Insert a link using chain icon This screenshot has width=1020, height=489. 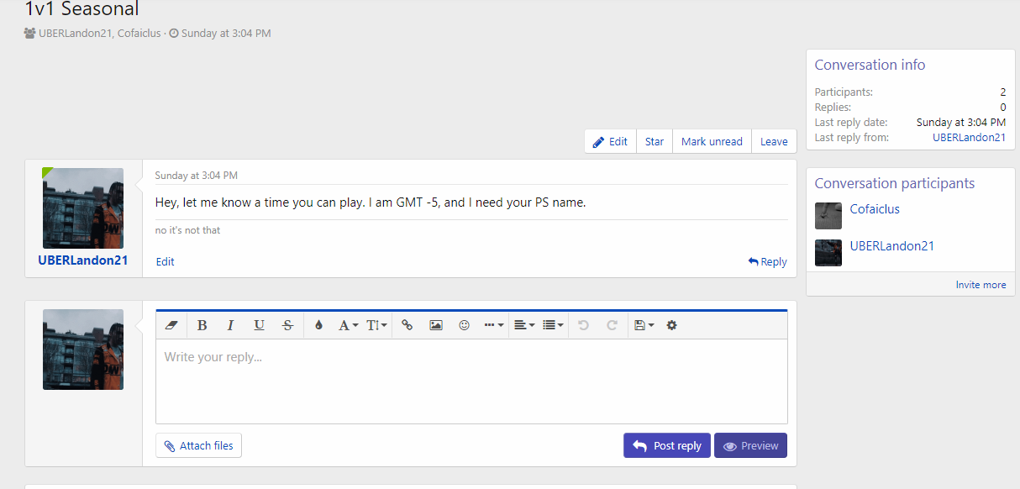click(x=407, y=325)
